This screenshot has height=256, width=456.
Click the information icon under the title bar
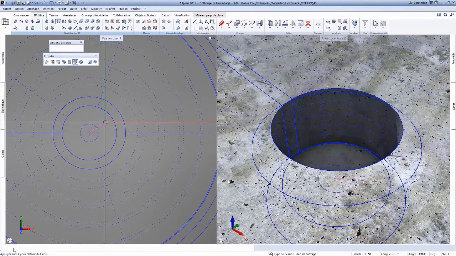439,15
